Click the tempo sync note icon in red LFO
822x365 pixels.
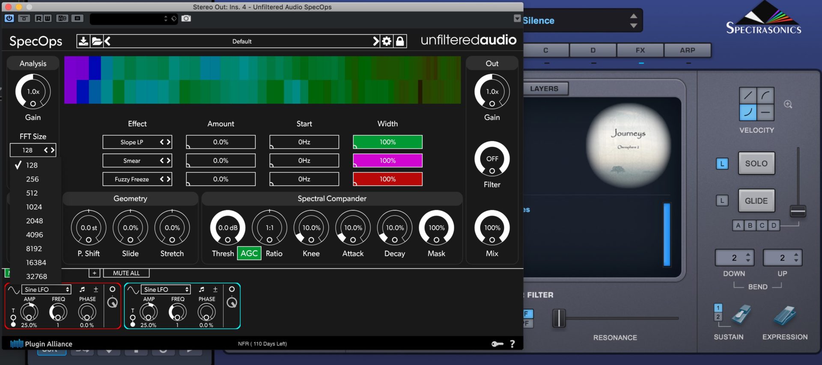coord(82,289)
